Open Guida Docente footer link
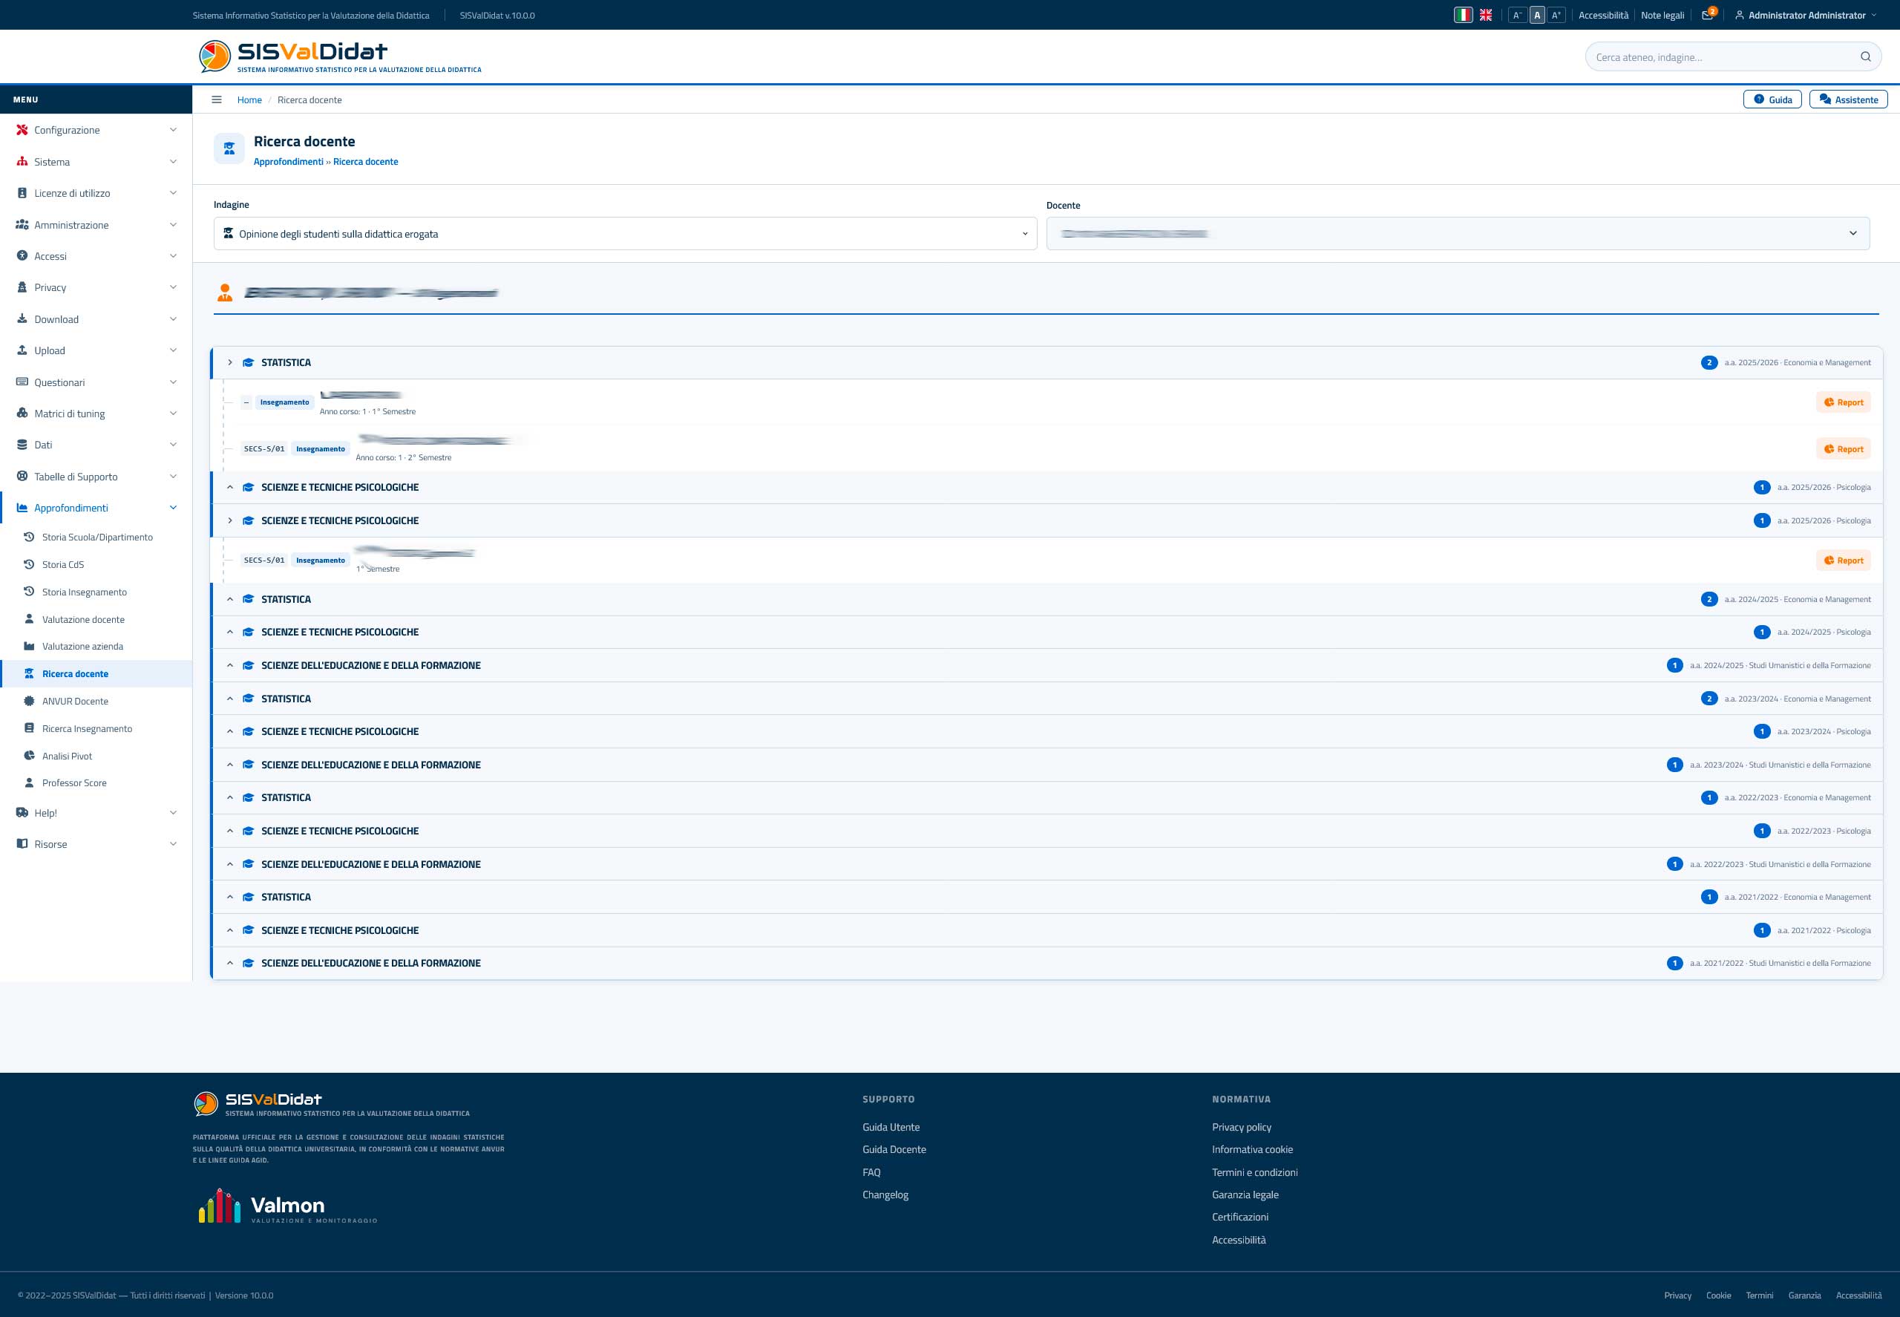 (894, 1149)
